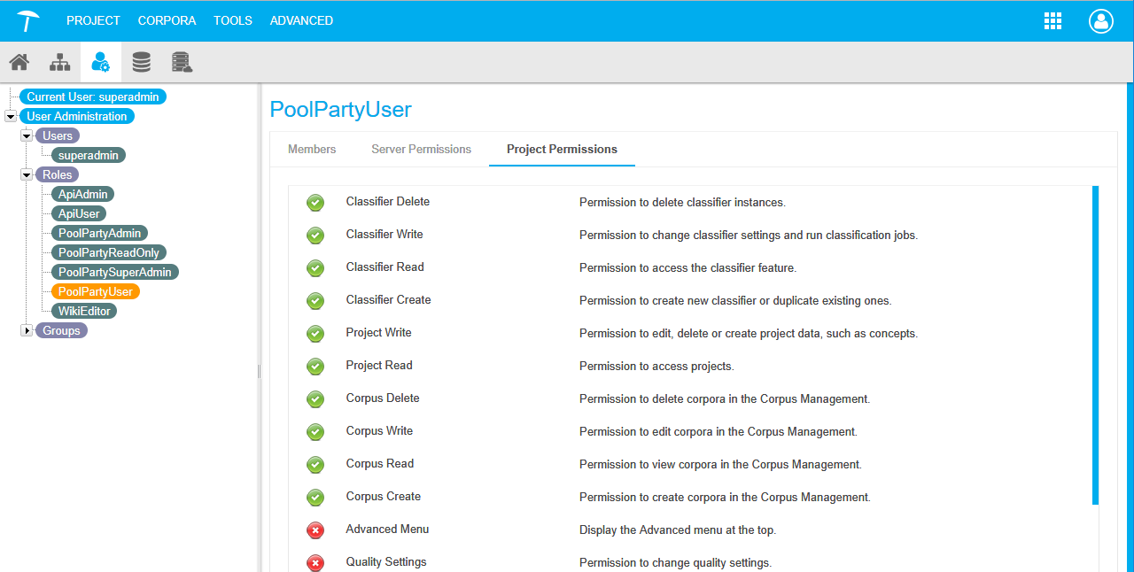Image resolution: width=1134 pixels, height=572 pixels.
Task: Go to the Home toolbar icon
Action: click(x=19, y=62)
